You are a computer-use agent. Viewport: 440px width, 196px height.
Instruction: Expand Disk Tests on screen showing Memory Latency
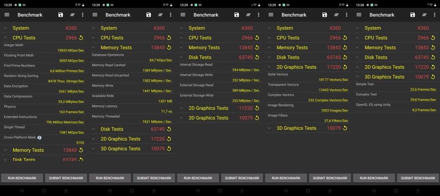93,129
